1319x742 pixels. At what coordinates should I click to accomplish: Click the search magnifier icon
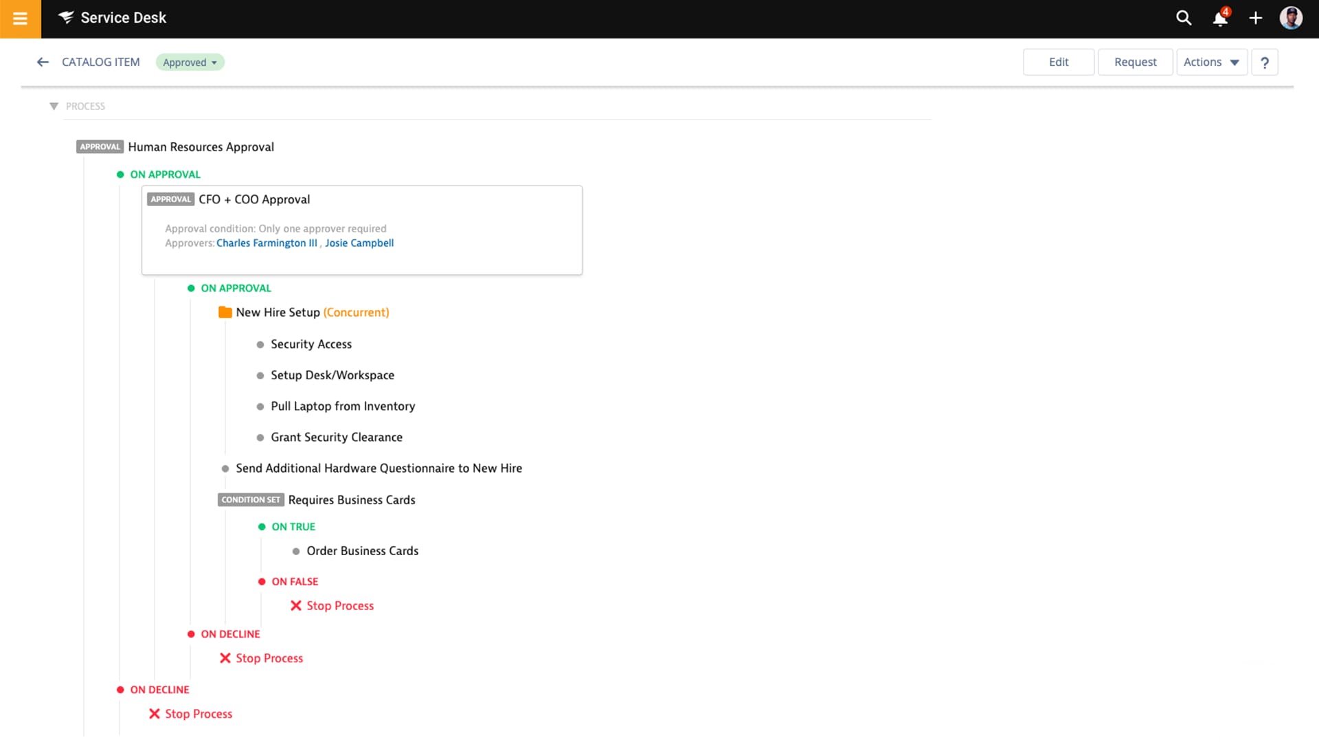[x=1183, y=19]
